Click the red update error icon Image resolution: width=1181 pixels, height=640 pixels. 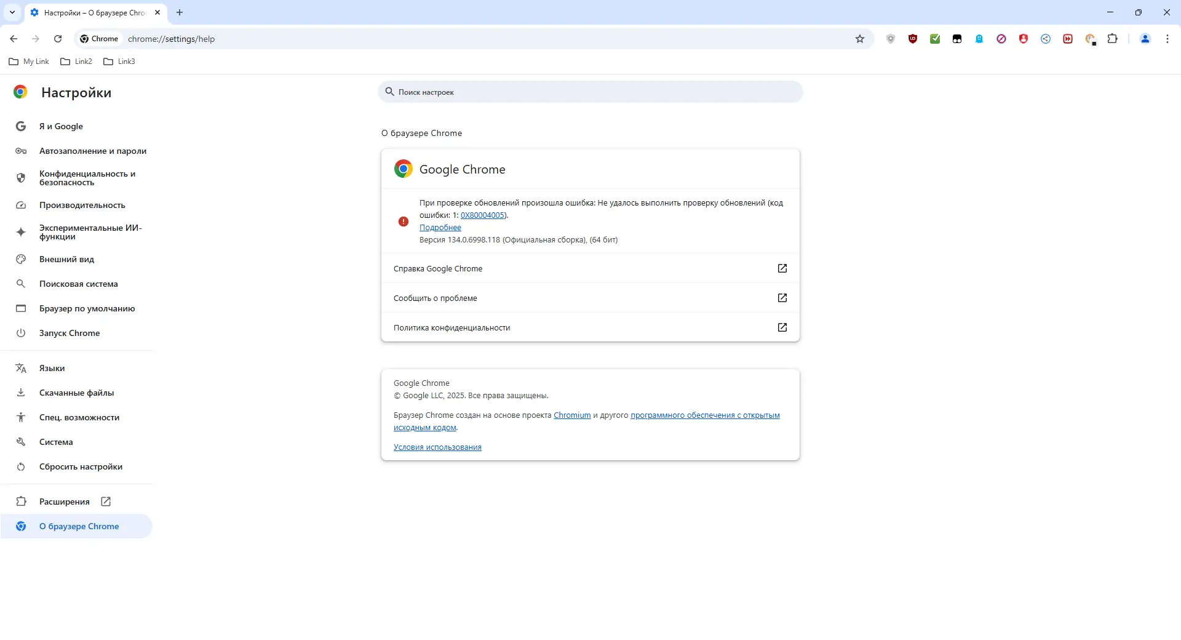pyautogui.click(x=404, y=222)
